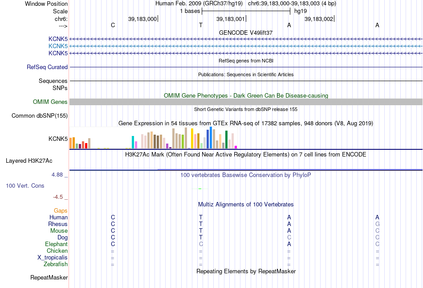
Task: Click the 100 Vert. Cons label
Action: [x=25, y=185]
